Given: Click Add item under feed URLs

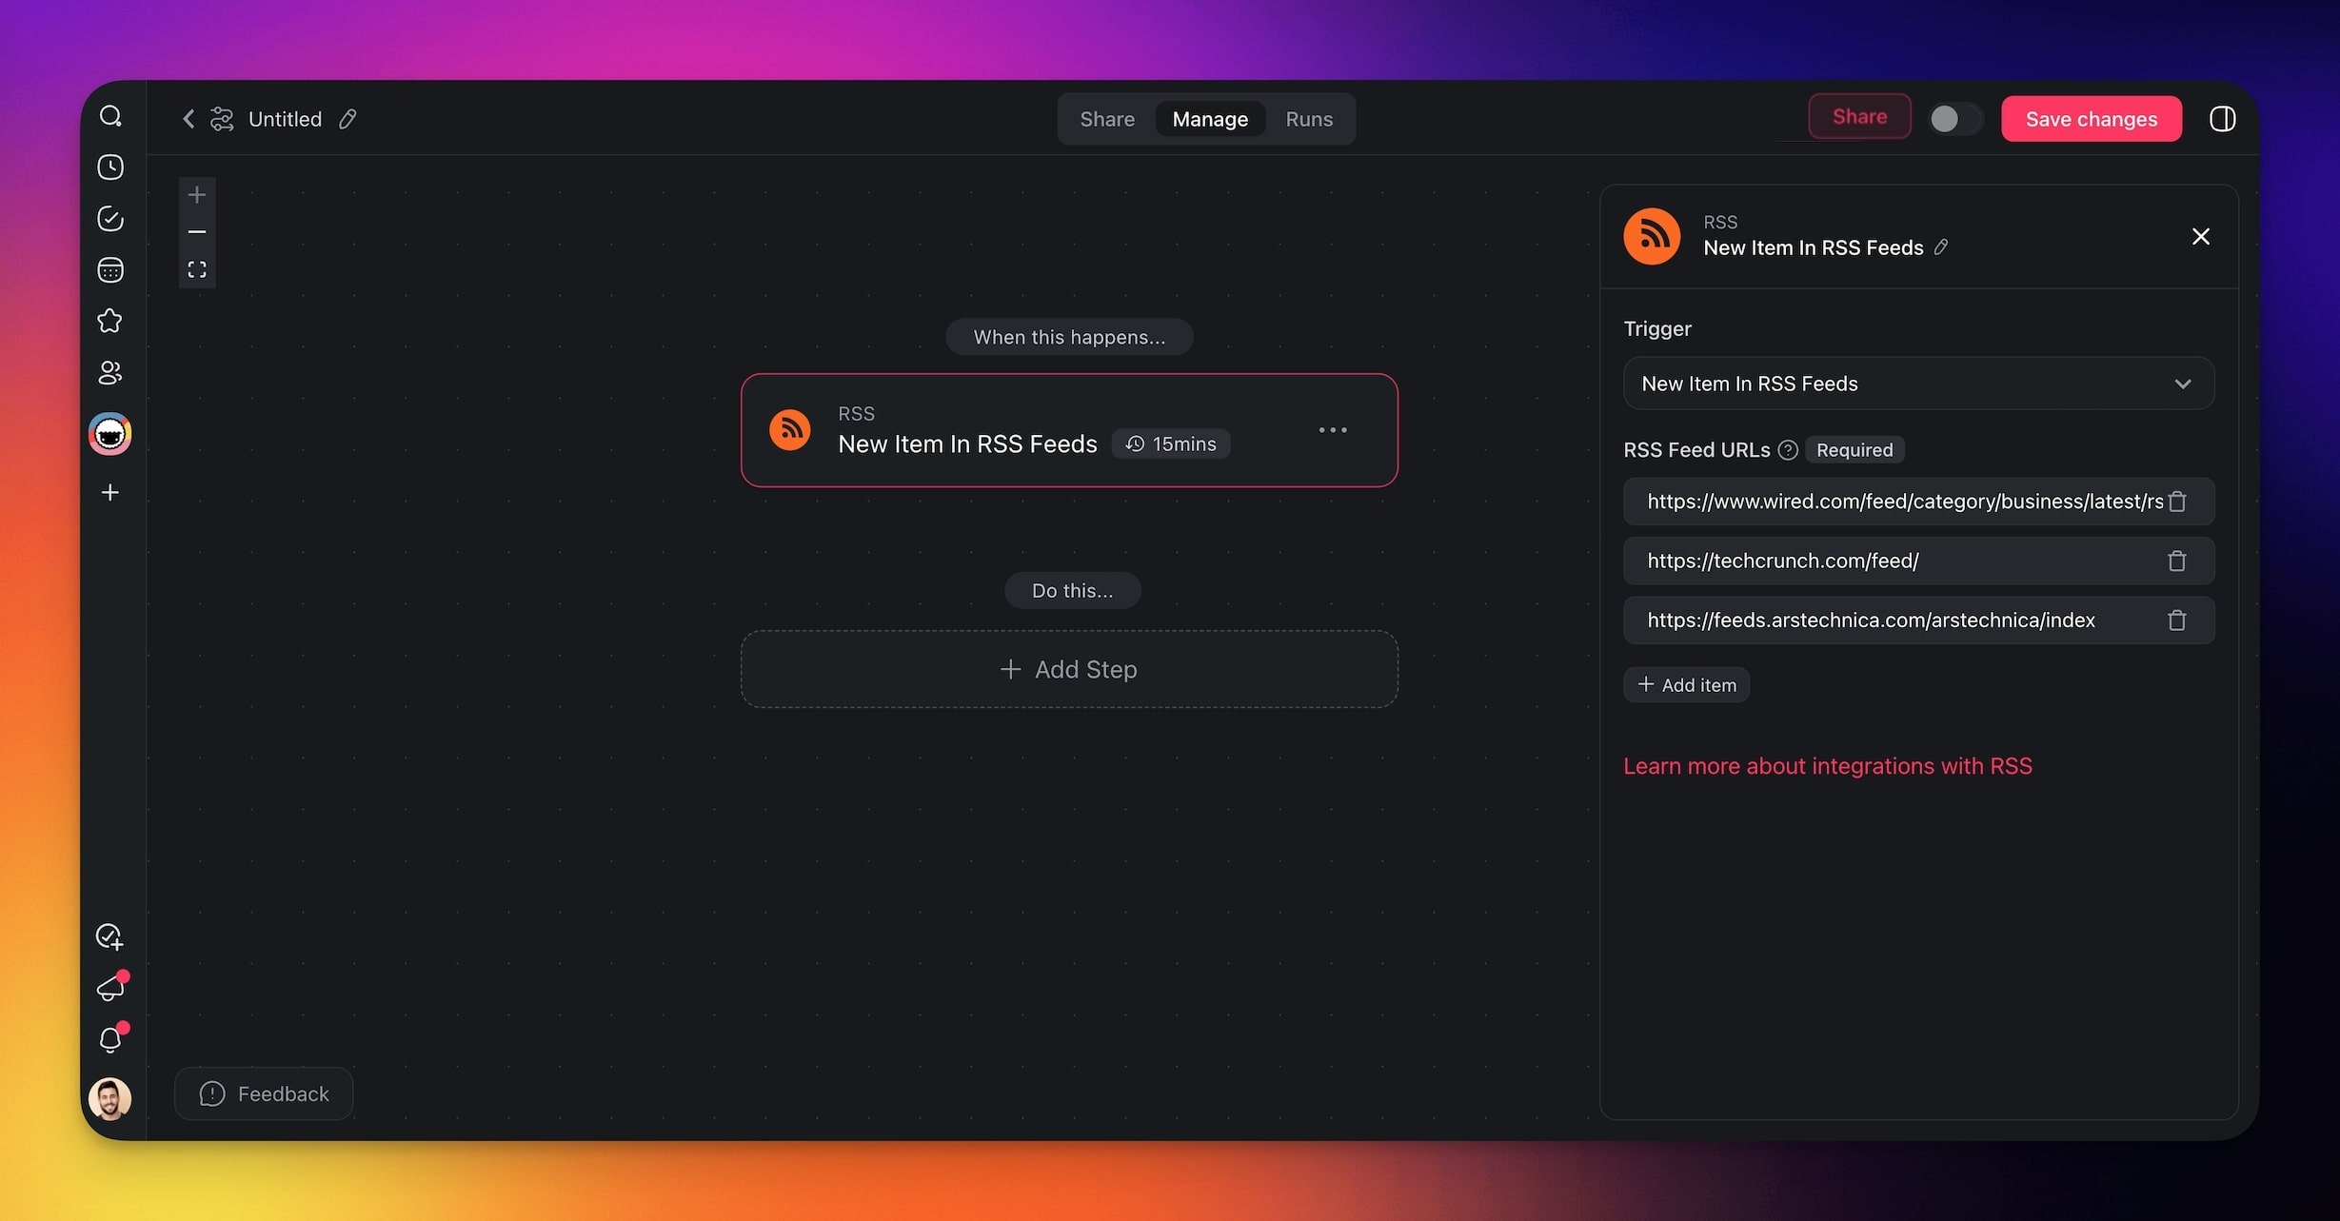Looking at the screenshot, I should coord(1686,685).
